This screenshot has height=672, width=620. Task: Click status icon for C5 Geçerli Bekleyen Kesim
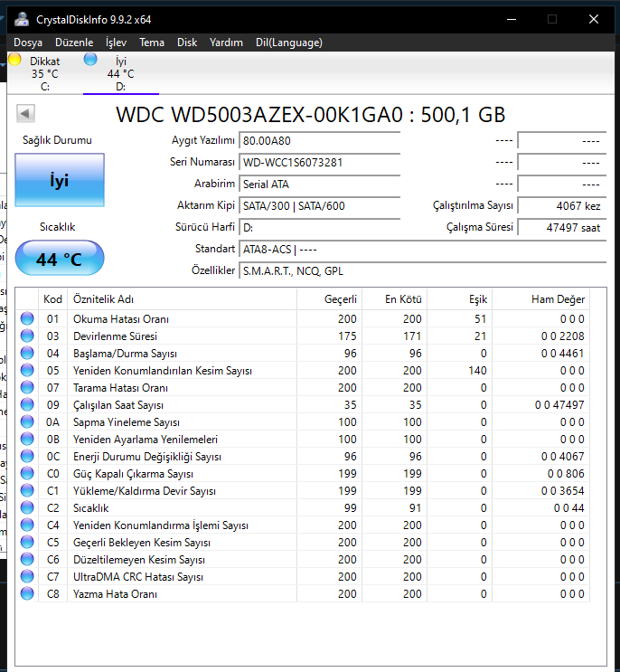[x=27, y=542]
